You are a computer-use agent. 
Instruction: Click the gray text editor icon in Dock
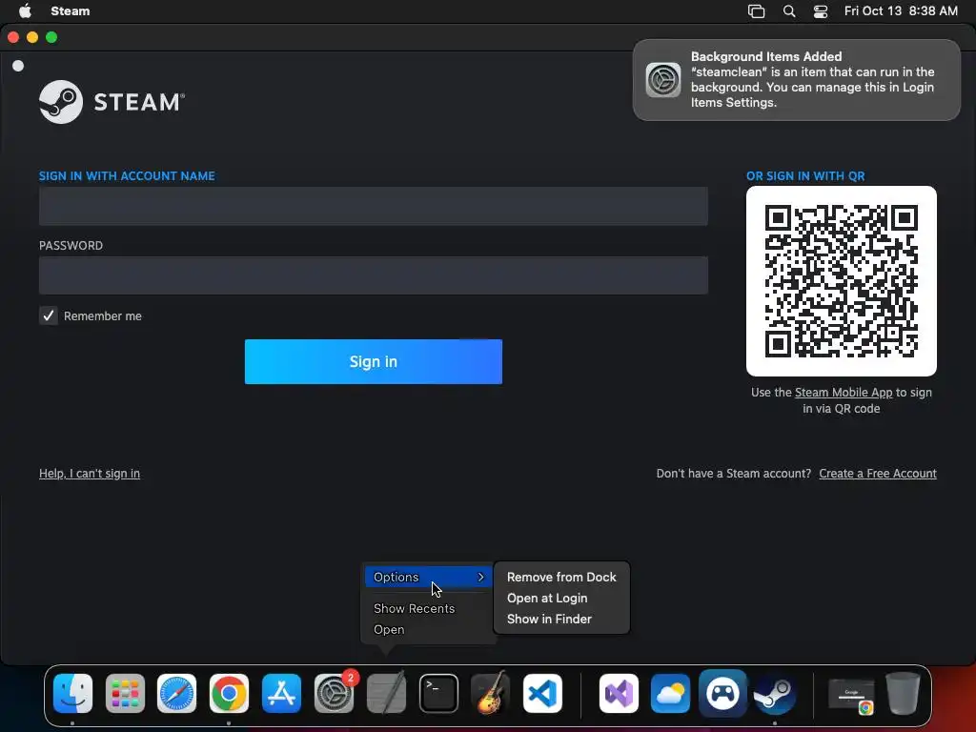pos(387,693)
